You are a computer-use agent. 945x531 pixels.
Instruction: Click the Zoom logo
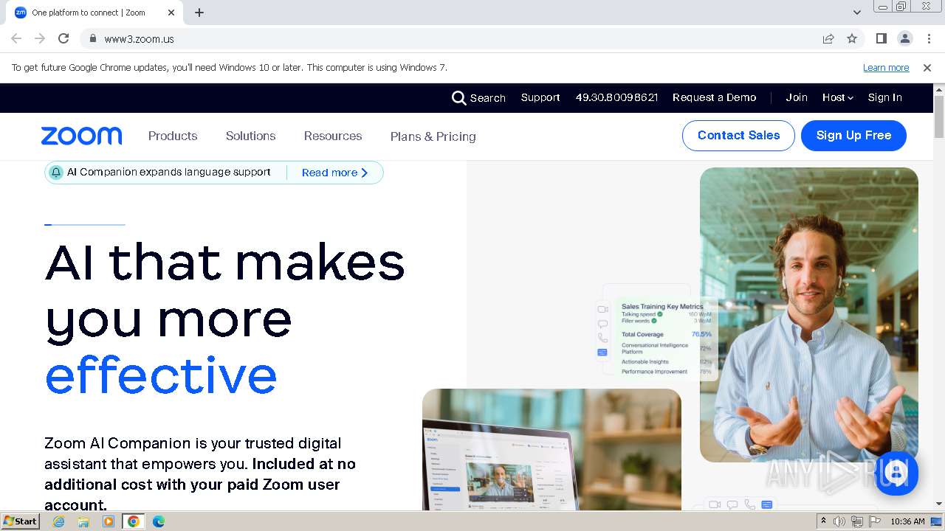[x=81, y=136]
